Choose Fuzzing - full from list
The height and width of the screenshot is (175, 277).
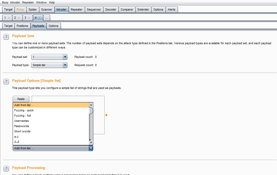point(51,116)
